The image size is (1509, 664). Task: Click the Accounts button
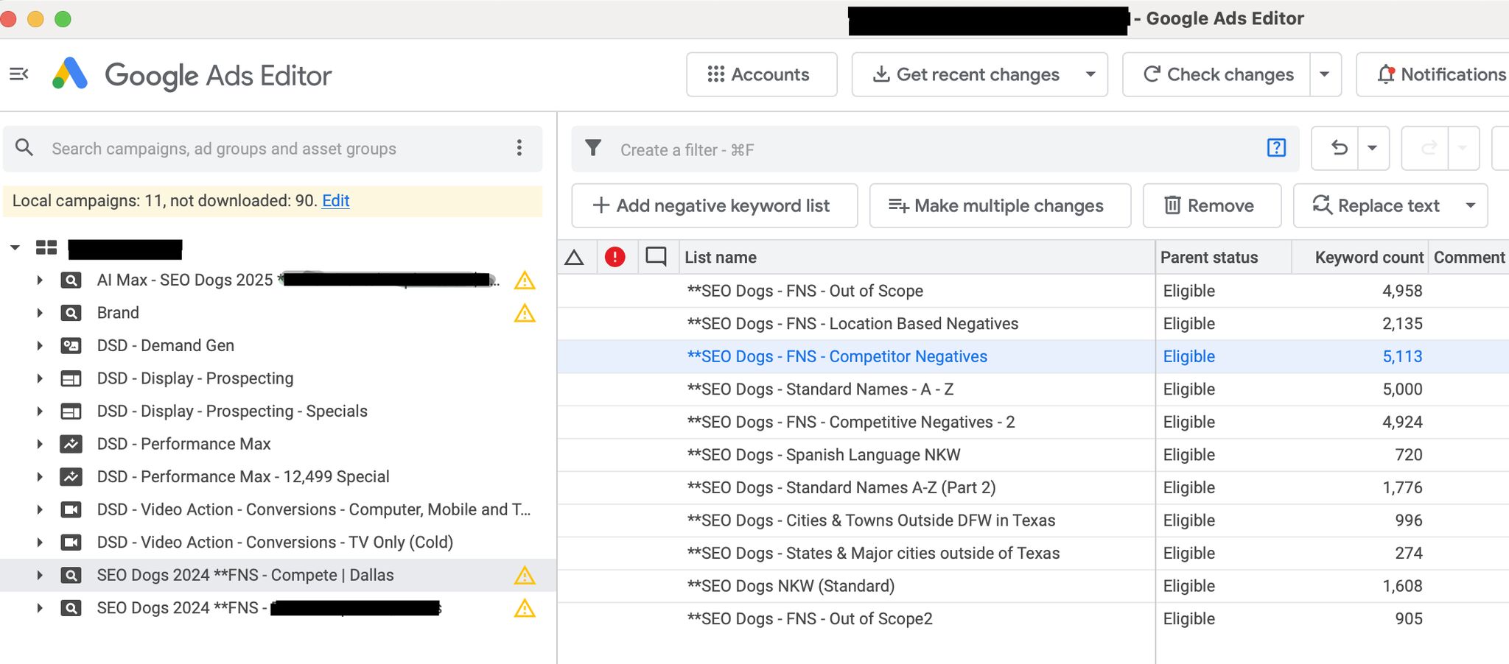pyautogui.click(x=761, y=74)
